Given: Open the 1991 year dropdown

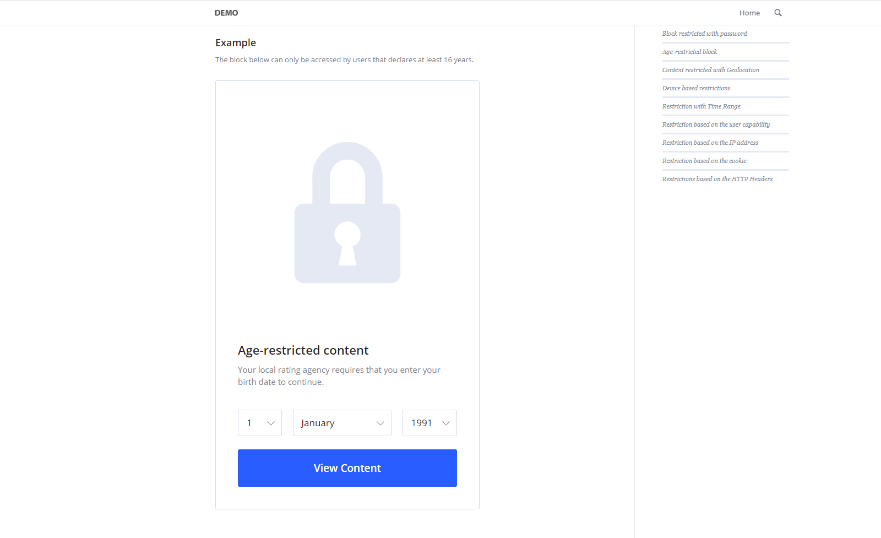Looking at the screenshot, I should pyautogui.click(x=429, y=423).
